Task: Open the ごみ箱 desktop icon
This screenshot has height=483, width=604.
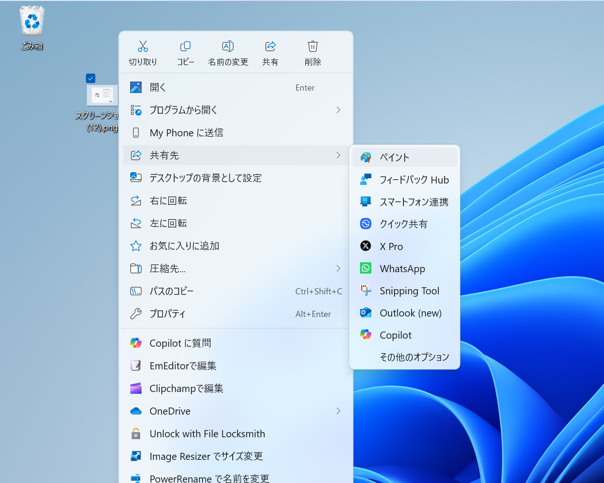Action: pyautogui.click(x=31, y=20)
